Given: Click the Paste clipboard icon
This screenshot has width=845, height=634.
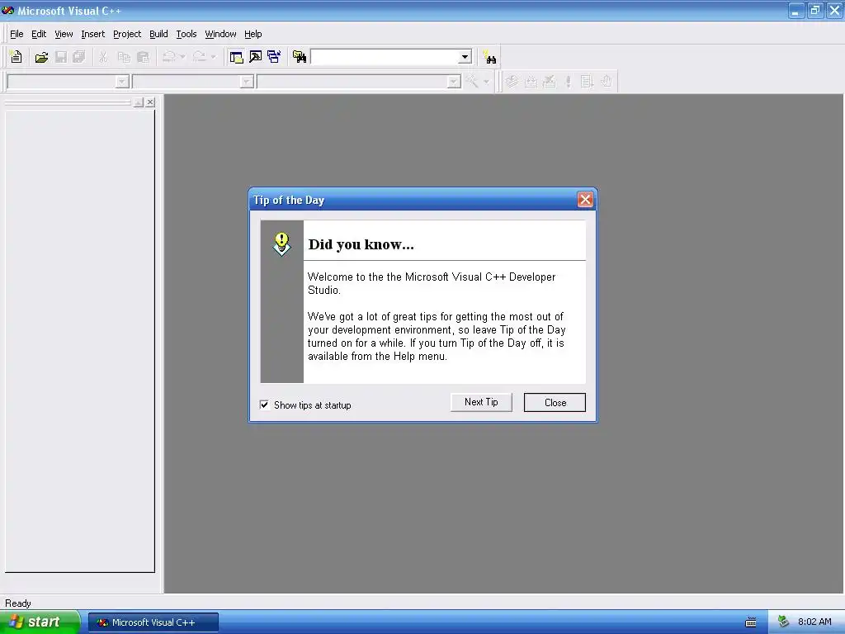Looking at the screenshot, I should (x=143, y=57).
